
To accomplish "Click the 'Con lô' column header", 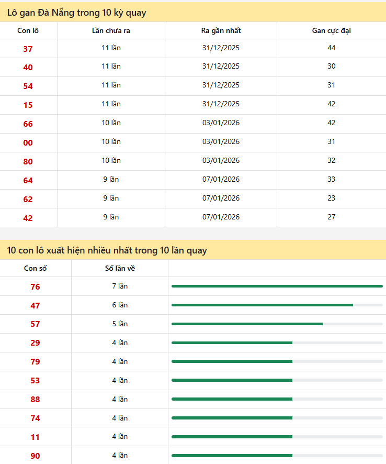I will [x=28, y=30].
